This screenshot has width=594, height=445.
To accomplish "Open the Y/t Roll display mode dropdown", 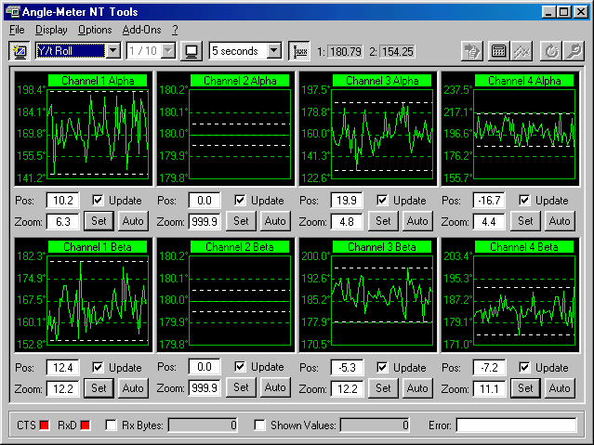I will 112,51.
